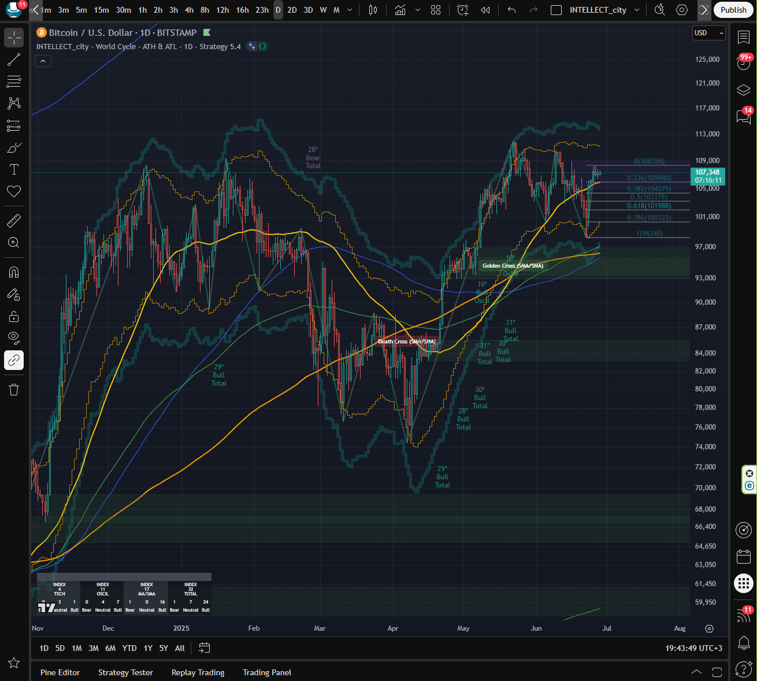Image resolution: width=757 pixels, height=681 pixels.
Task: Select the Brush drawing tool
Action: point(14,148)
